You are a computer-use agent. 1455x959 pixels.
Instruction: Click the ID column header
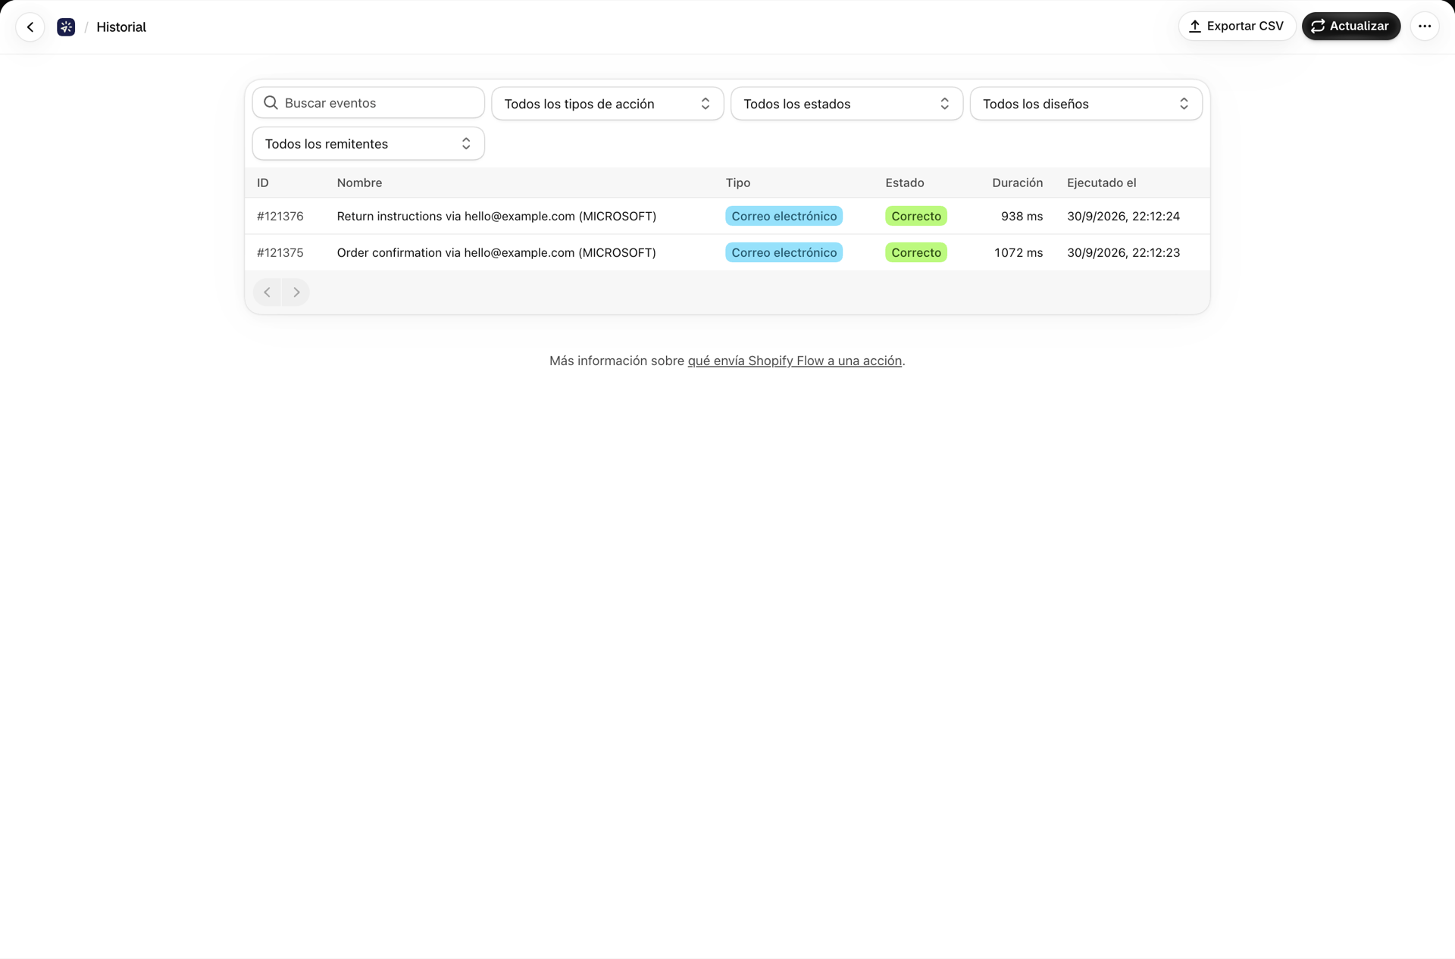(x=262, y=183)
